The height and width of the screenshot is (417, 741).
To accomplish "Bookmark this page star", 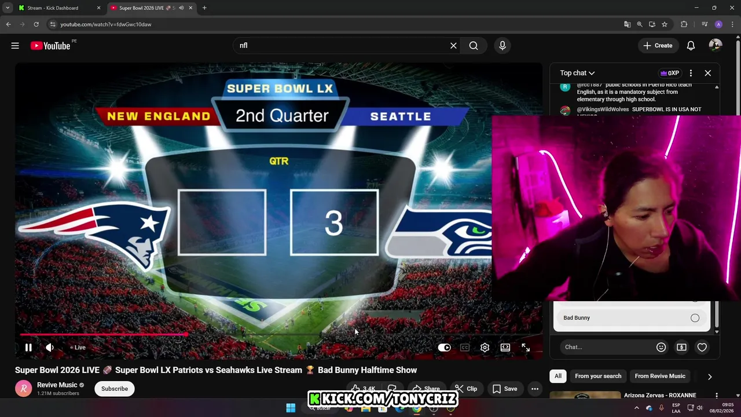I will pos(665,24).
